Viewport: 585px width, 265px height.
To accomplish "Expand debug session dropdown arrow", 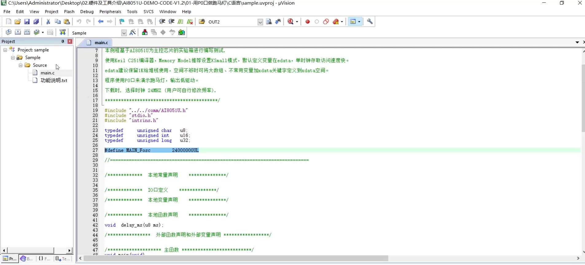I will [x=297, y=22].
